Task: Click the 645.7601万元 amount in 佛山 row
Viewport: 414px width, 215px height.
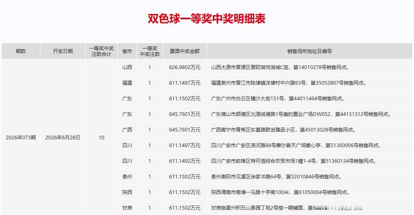Action: [x=184, y=114]
